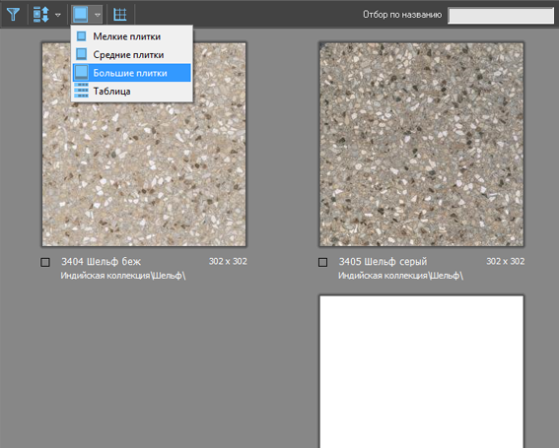559x448 pixels.
Task: Select the blank white tile thumbnail
Action: coord(421,371)
